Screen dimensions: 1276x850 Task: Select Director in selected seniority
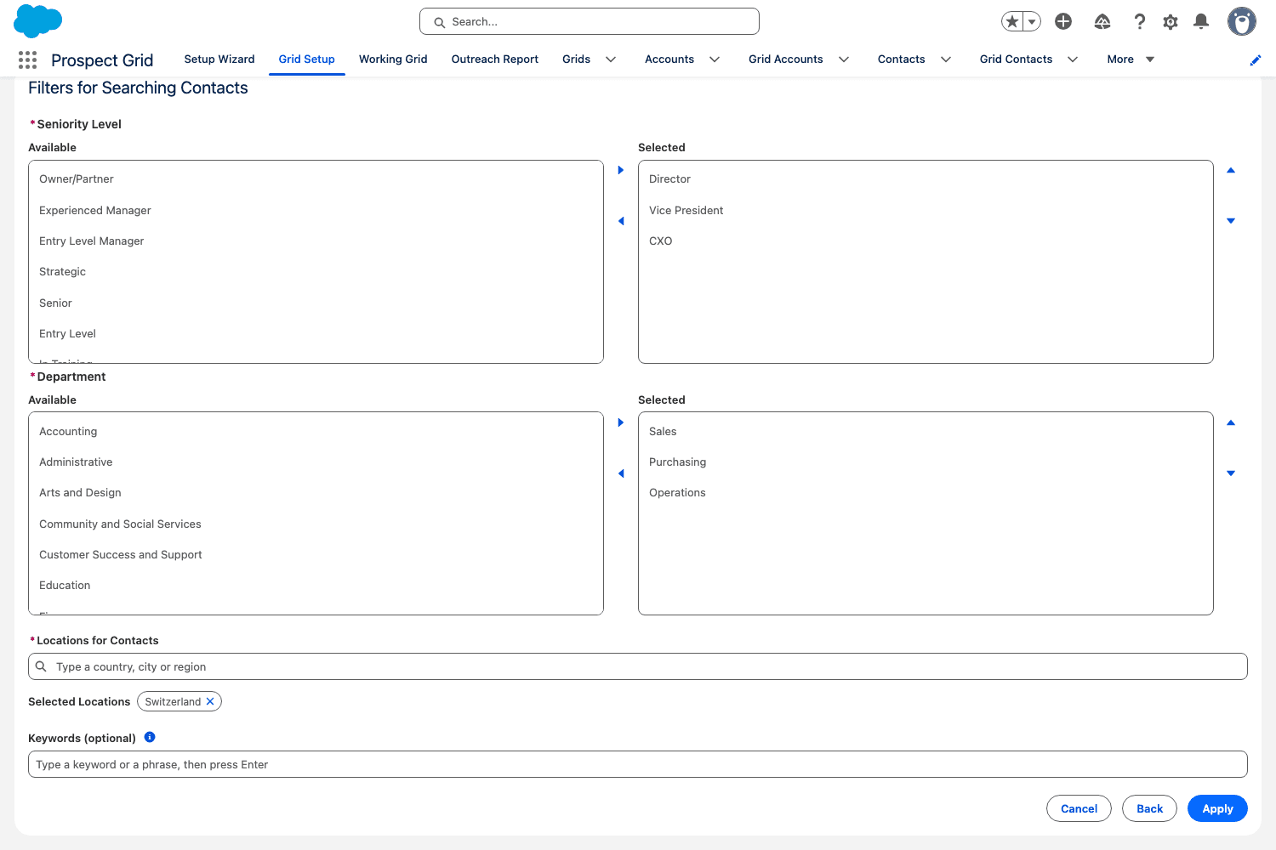tap(926, 179)
